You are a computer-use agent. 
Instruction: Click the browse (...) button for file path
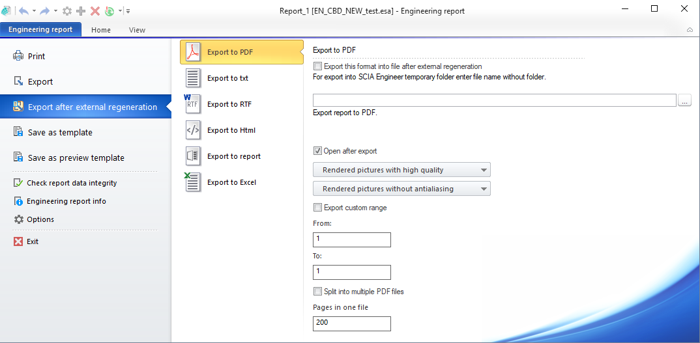[x=684, y=100]
